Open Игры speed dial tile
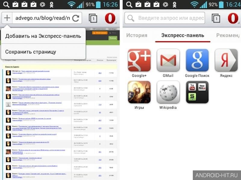Viewport: 241px width, 180px height. tap(139, 92)
